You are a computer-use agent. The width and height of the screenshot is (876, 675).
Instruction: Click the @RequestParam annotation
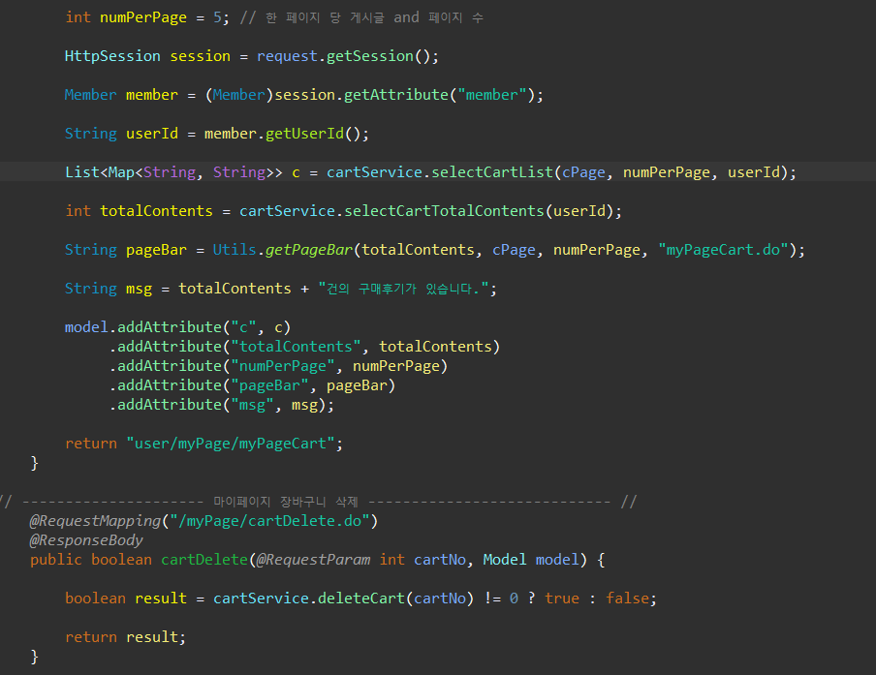313,560
